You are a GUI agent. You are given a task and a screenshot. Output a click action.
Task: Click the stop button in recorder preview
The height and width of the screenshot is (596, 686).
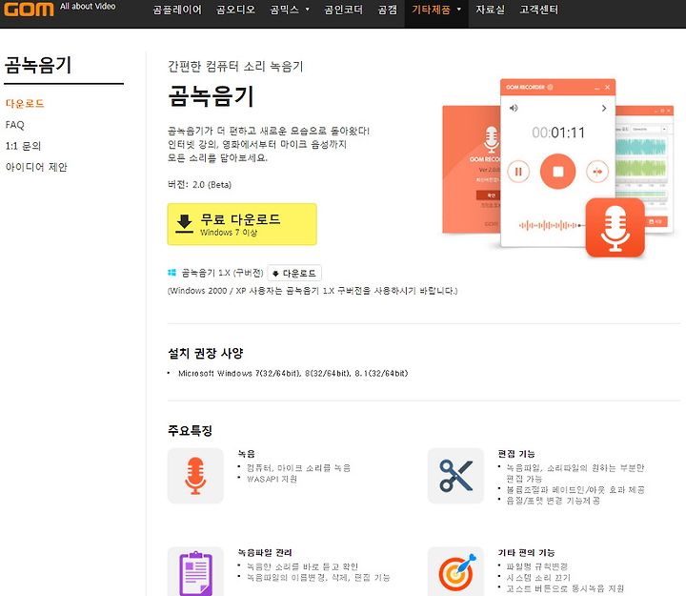pyautogui.click(x=557, y=172)
